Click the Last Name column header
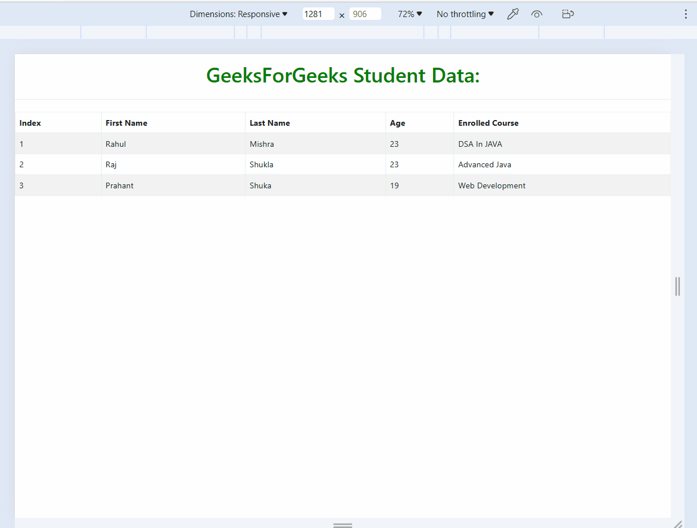 coord(315,123)
